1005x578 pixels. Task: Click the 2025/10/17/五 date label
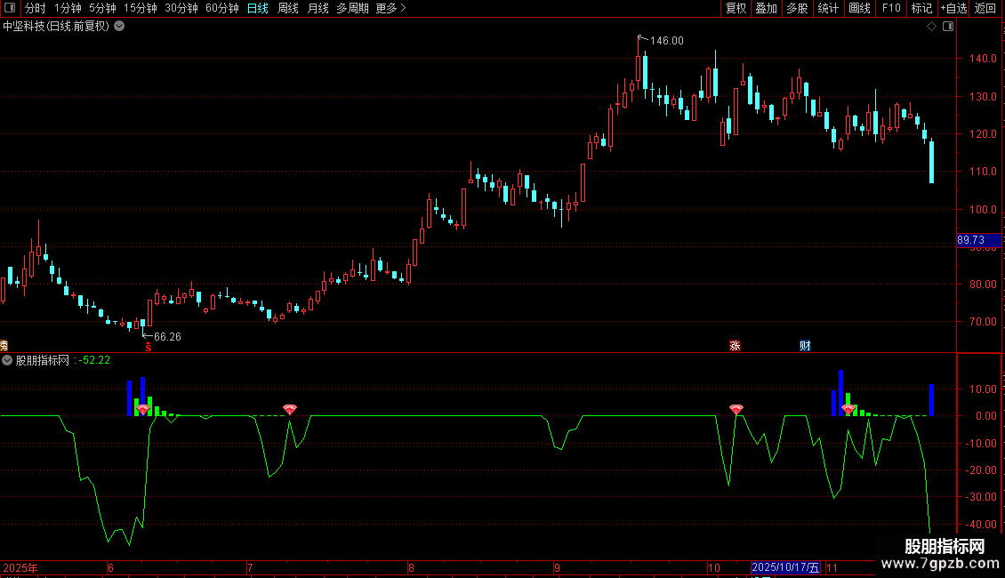point(785,567)
